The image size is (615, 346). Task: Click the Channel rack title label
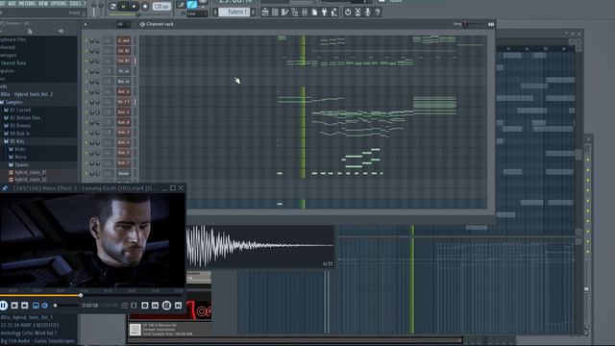pos(160,24)
